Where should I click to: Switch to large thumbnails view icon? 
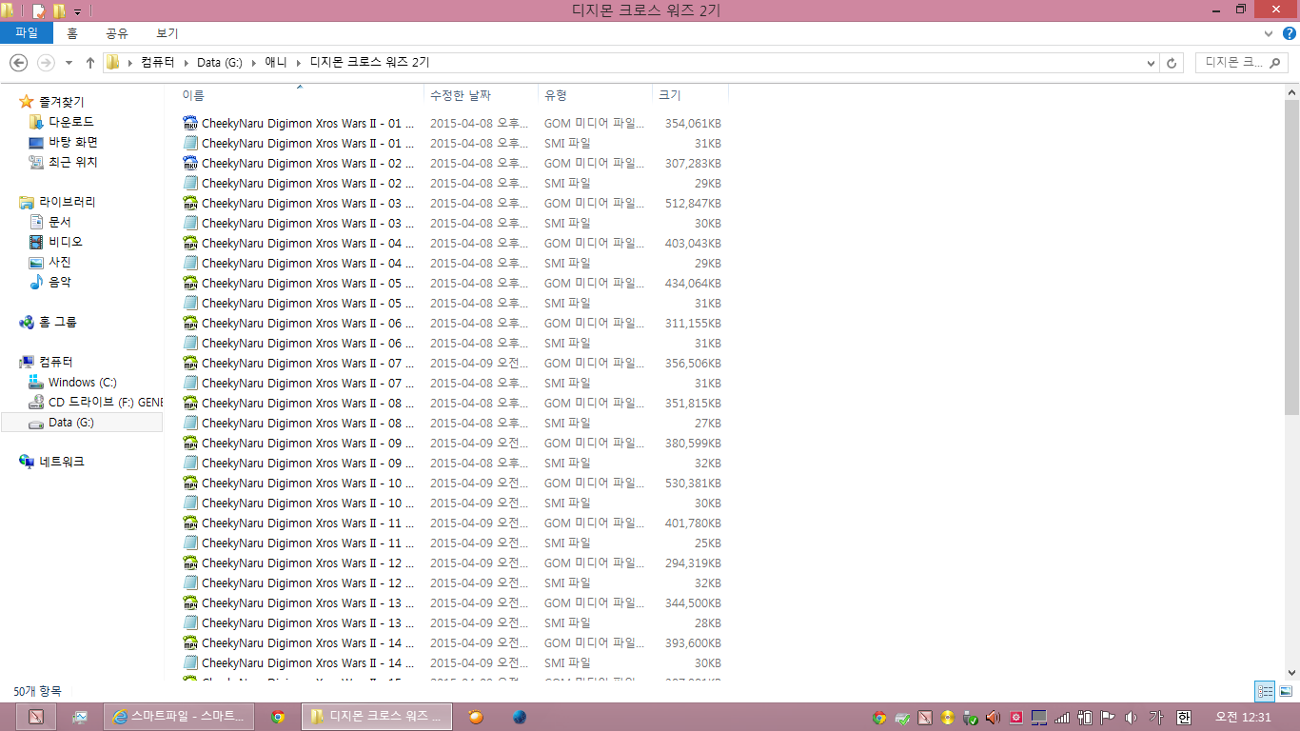pyautogui.click(x=1286, y=691)
